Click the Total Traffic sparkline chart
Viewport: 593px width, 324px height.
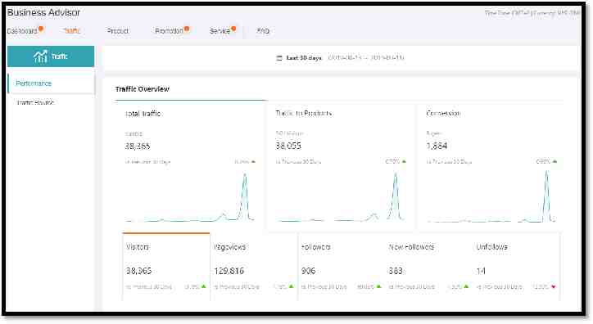pos(190,197)
